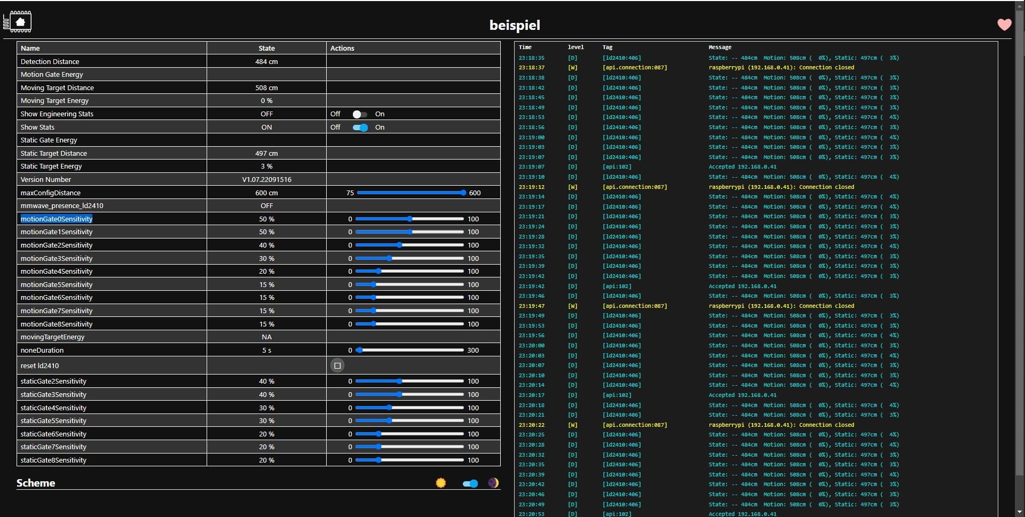
Task: Click the motionGate2Sensitivity slider
Action: [x=409, y=245]
